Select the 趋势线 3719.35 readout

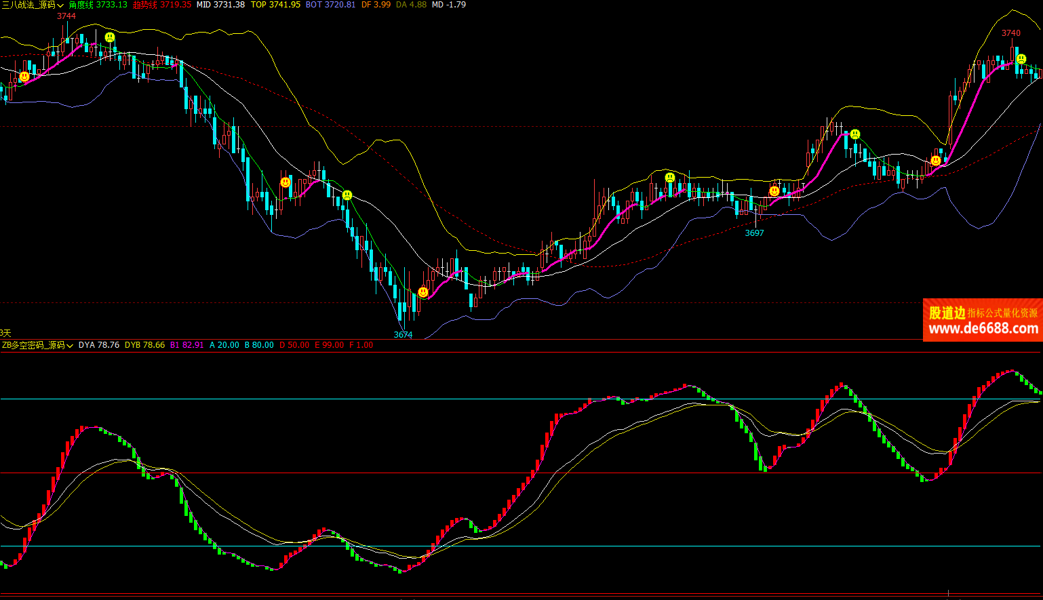click(x=162, y=5)
